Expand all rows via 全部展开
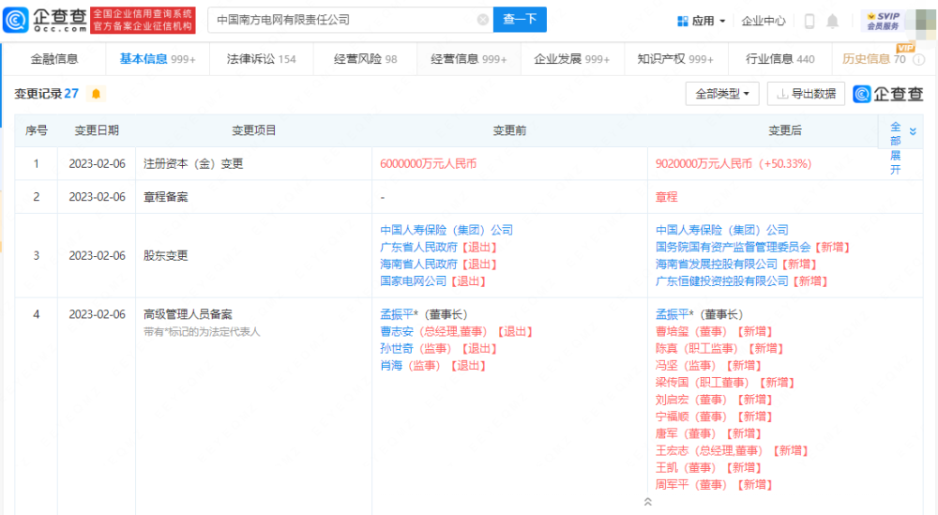Image resolution: width=938 pixels, height=515 pixels. click(902, 147)
